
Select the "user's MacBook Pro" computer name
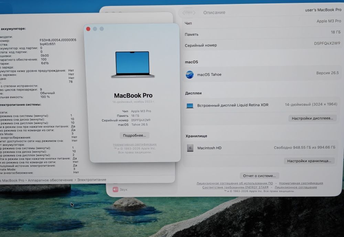pos(323,10)
